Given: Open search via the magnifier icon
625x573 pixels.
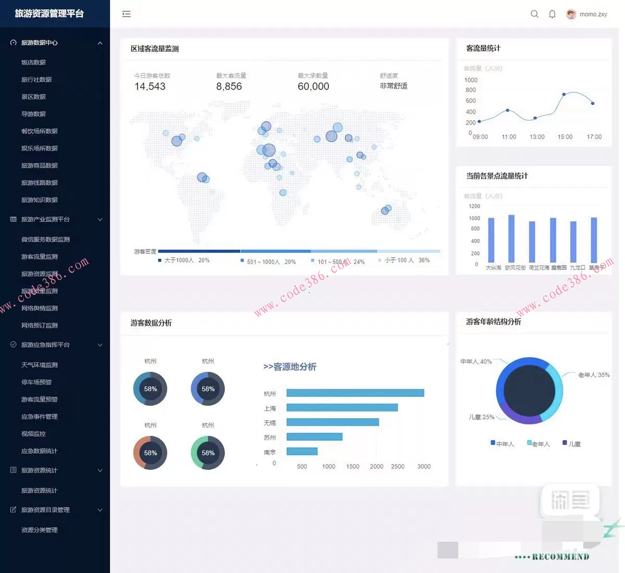Looking at the screenshot, I should point(534,14).
